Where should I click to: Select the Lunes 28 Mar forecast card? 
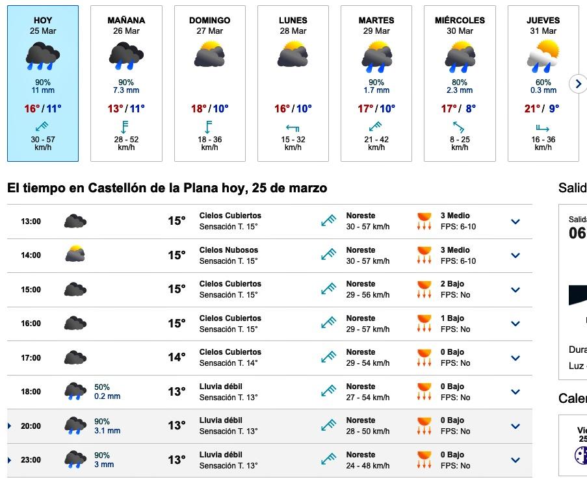[x=293, y=83]
